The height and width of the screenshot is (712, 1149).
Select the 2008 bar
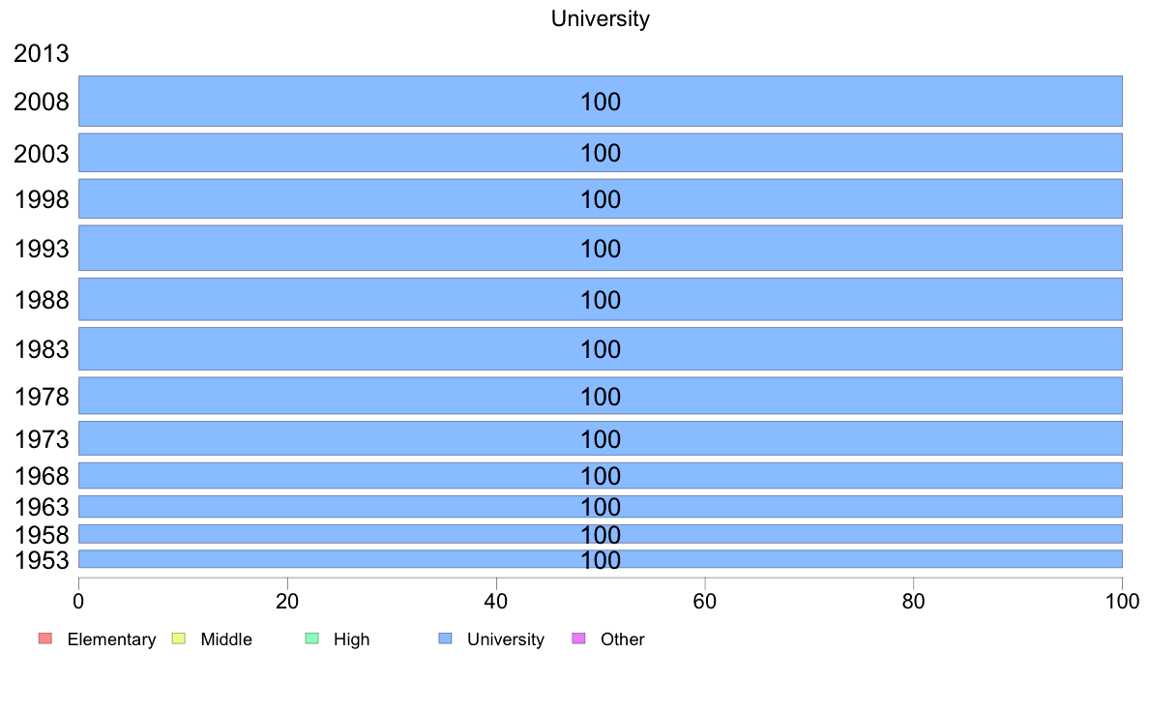(601, 102)
